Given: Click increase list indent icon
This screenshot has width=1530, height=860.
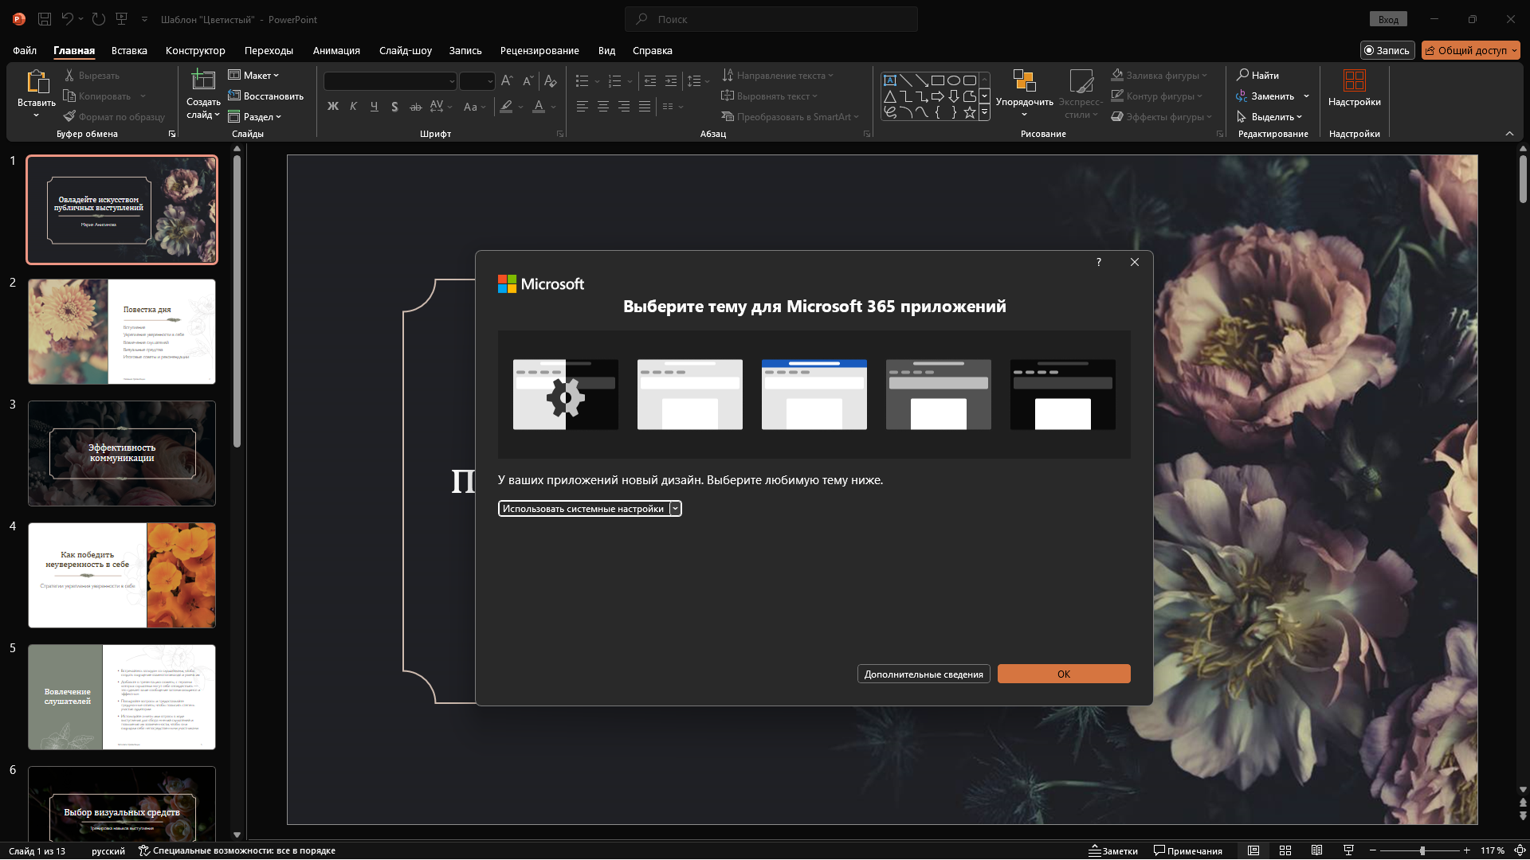Looking at the screenshot, I should coord(671,81).
